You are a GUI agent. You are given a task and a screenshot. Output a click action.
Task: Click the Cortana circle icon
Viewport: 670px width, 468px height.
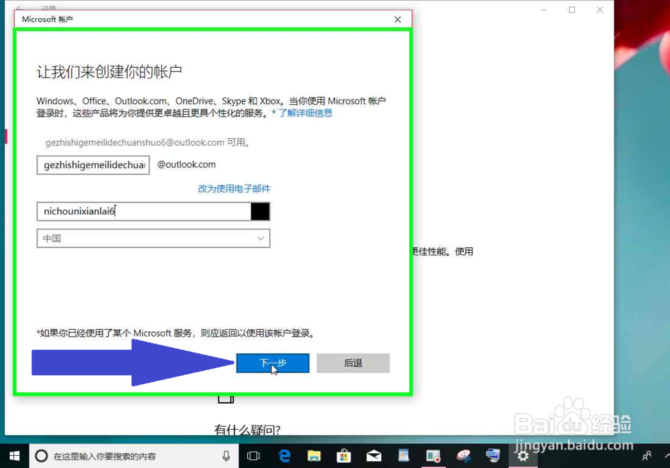coord(41,456)
